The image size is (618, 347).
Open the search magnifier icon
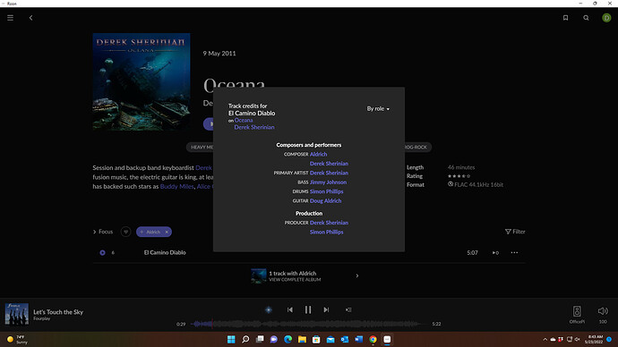tap(586, 18)
